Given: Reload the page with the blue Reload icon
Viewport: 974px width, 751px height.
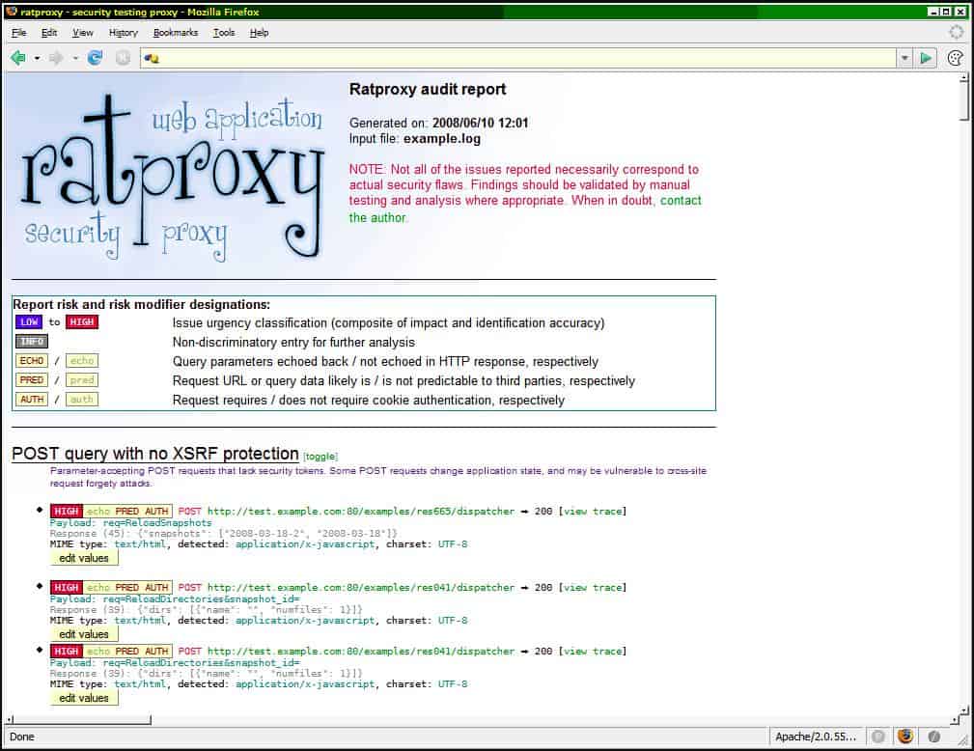Looking at the screenshot, I should [x=95, y=58].
